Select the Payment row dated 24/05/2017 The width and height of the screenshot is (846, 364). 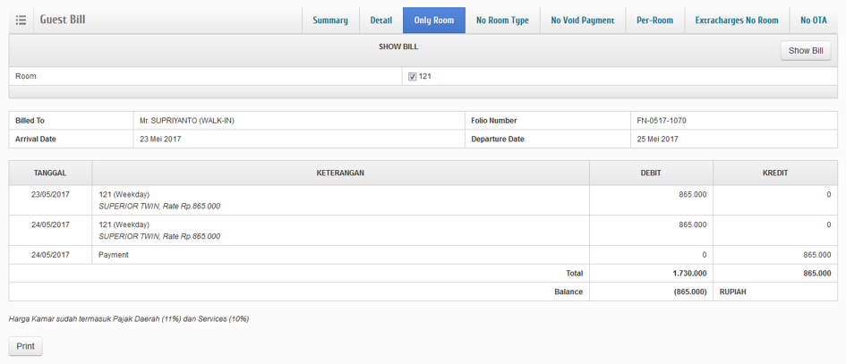[340, 255]
